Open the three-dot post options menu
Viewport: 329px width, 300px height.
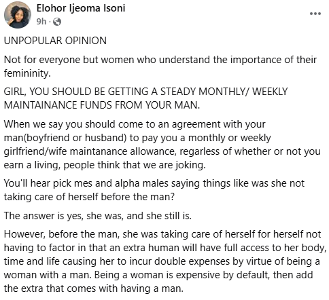point(315,14)
